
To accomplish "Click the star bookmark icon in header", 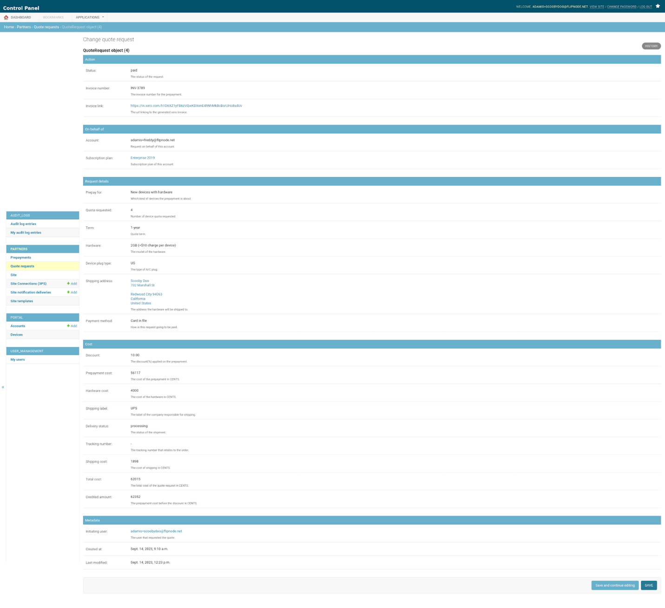I will point(658,6).
